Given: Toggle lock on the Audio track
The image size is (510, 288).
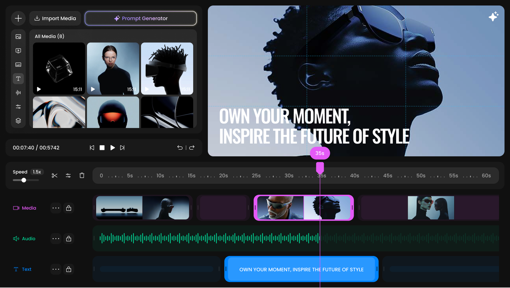Looking at the screenshot, I should pos(69,239).
